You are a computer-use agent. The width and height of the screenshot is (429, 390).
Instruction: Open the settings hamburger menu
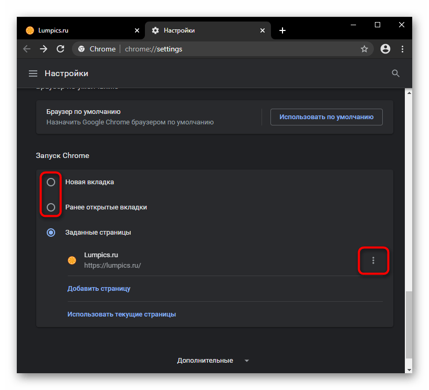[x=33, y=73]
